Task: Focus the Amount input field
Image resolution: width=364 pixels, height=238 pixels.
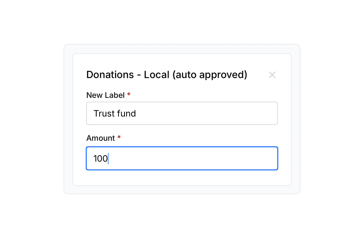Action: [182, 159]
